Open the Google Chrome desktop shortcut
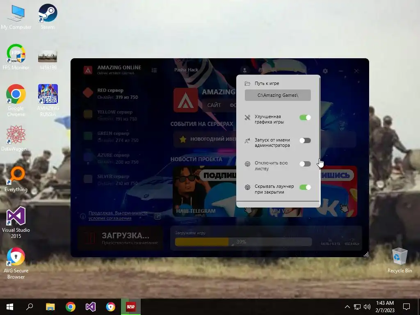Image resolution: width=420 pixels, height=315 pixels. click(x=16, y=100)
